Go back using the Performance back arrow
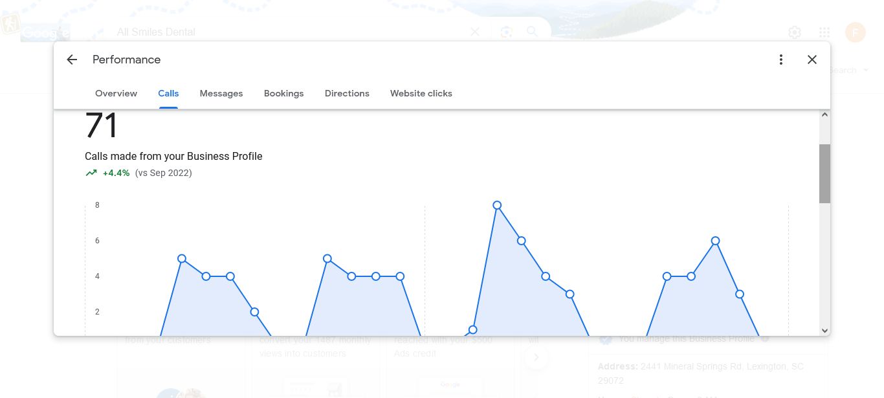Image resolution: width=884 pixels, height=398 pixels. click(x=72, y=60)
